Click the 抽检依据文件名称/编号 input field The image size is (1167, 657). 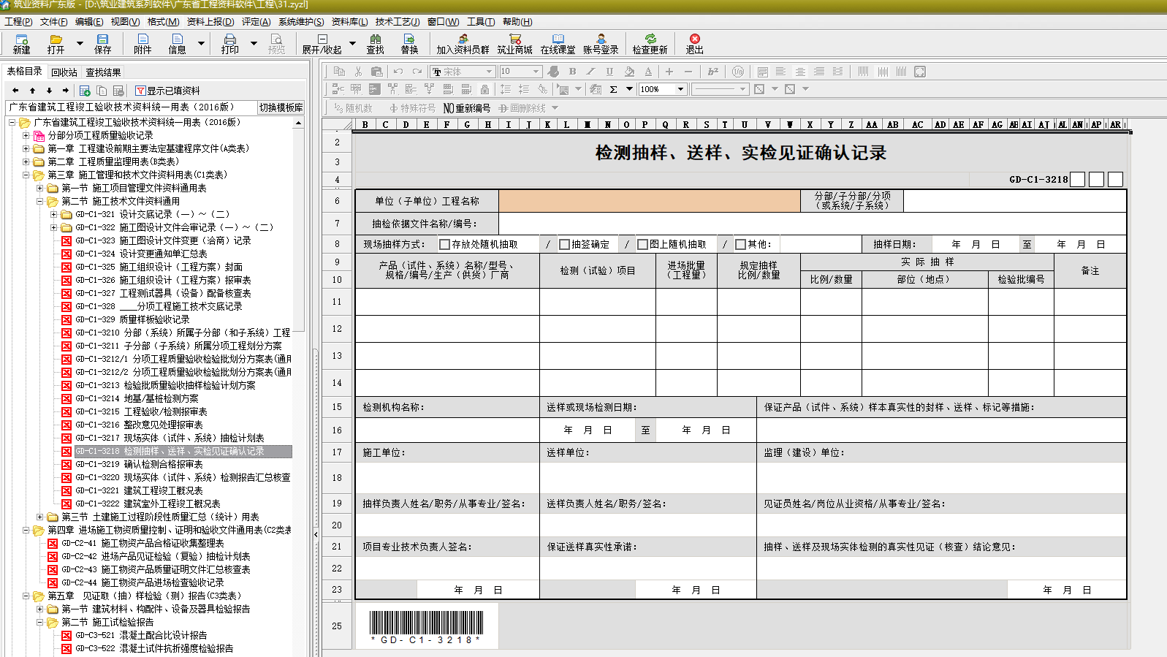pyautogui.click(x=812, y=224)
